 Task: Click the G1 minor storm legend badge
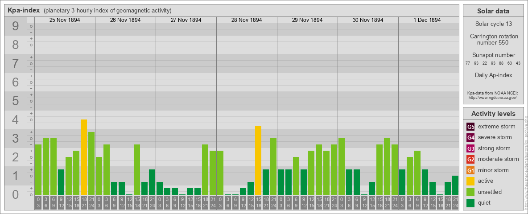[x=470, y=170]
